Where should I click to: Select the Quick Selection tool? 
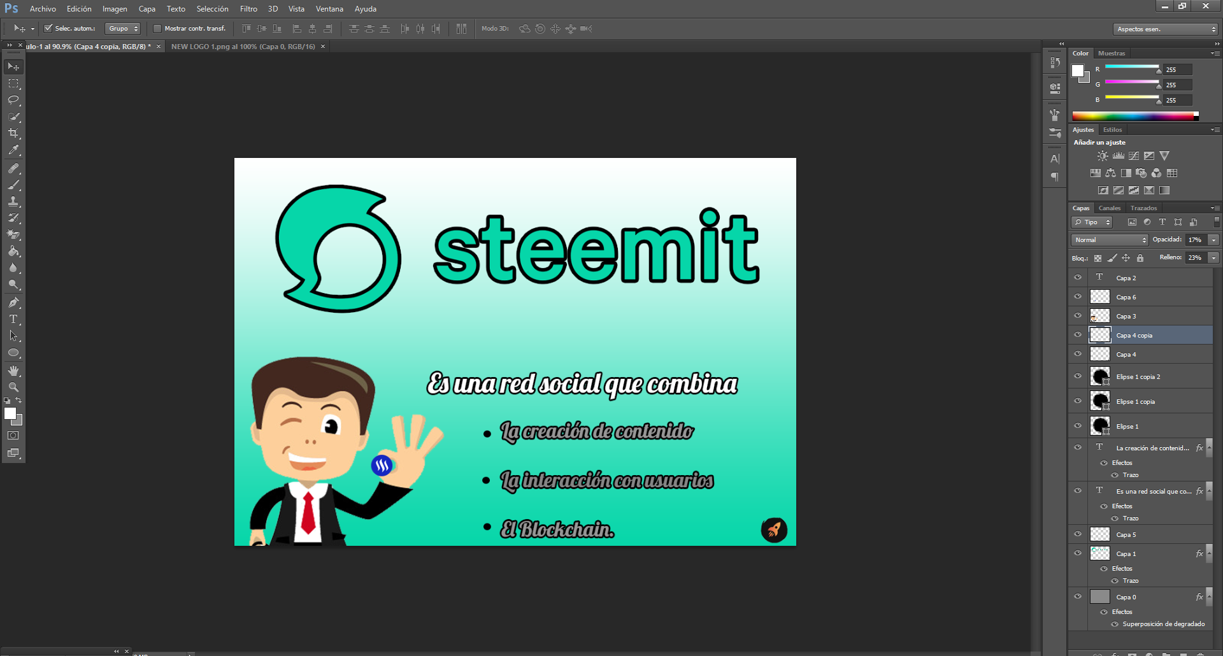(x=13, y=117)
